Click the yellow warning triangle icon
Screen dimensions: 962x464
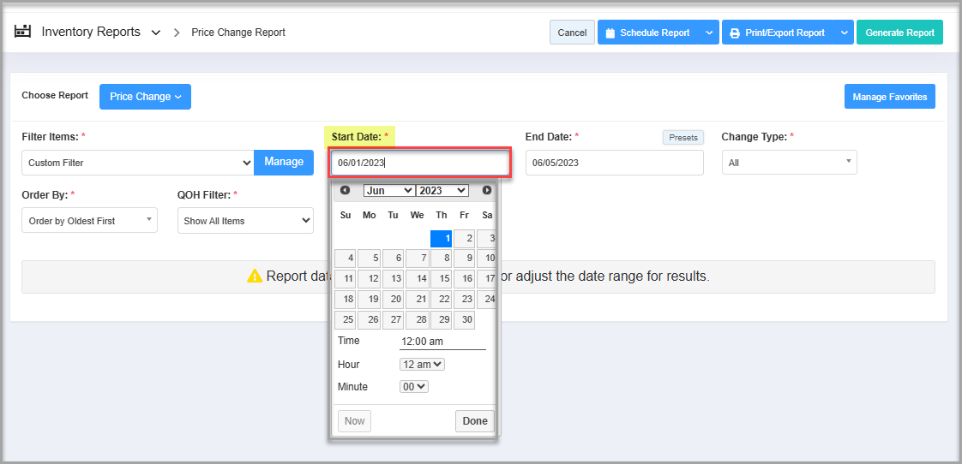255,277
